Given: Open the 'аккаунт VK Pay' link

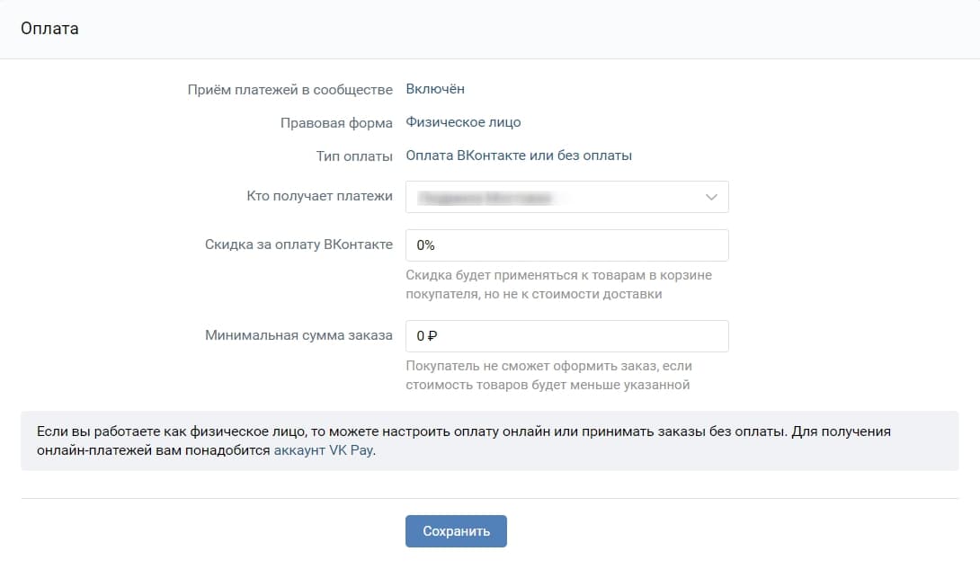Looking at the screenshot, I should pos(325,450).
